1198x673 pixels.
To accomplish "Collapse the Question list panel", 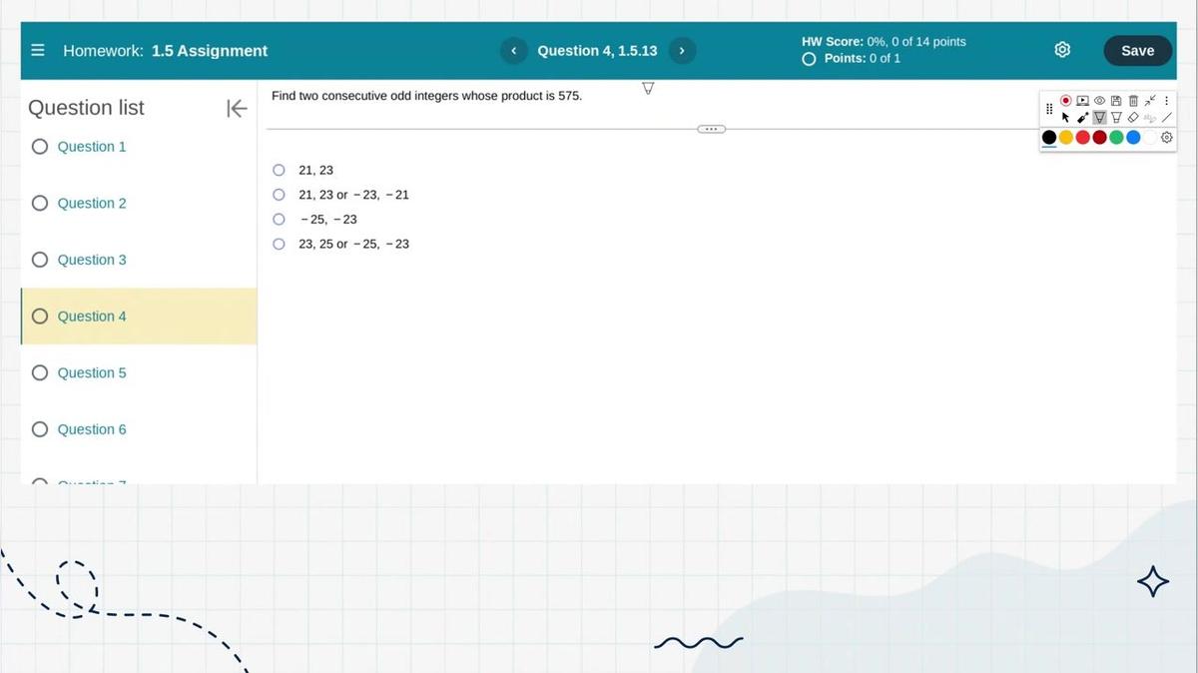I will 237,108.
